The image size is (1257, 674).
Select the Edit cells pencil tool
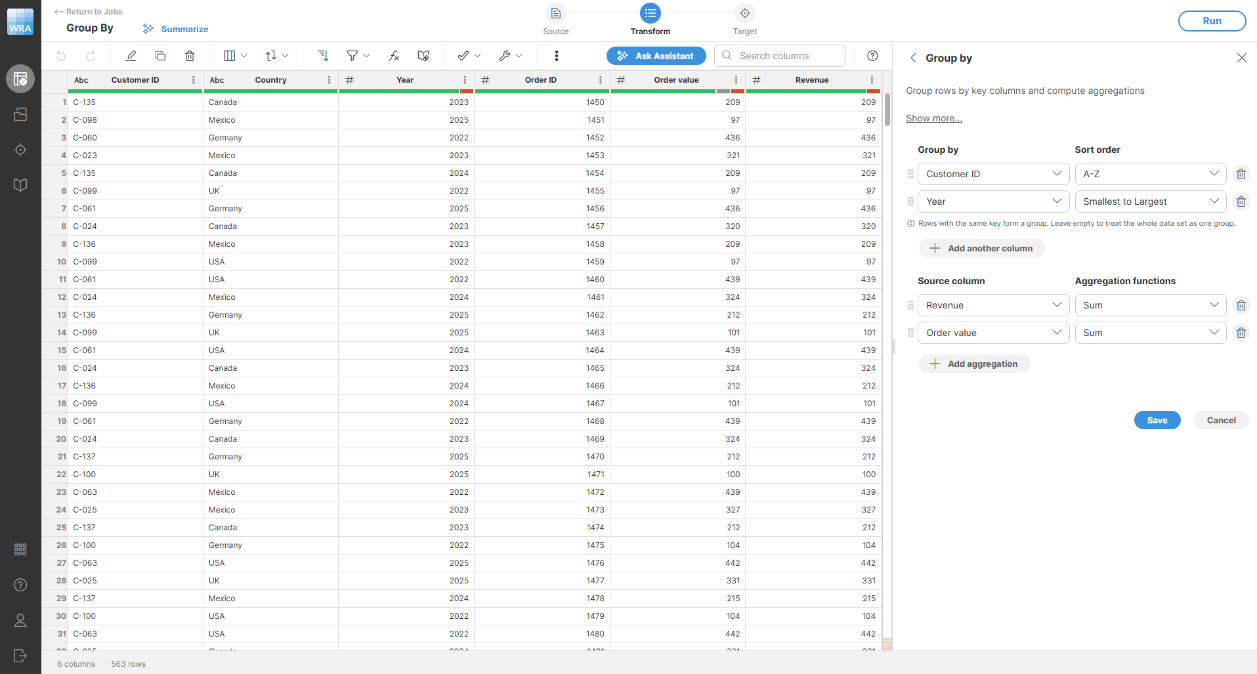click(x=131, y=56)
